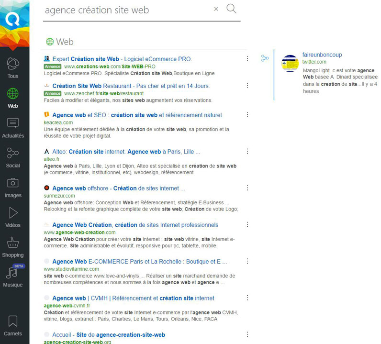The width and height of the screenshot is (381, 344).
Task: Open Agence Web E-COMMERCE Paris result
Action: pyautogui.click(x=140, y=262)
